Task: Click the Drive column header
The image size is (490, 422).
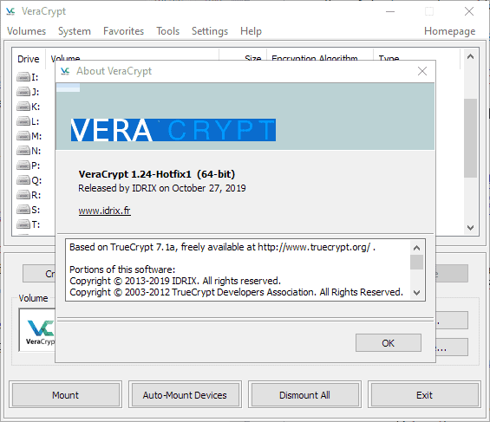Action: [x=29, y=59]
